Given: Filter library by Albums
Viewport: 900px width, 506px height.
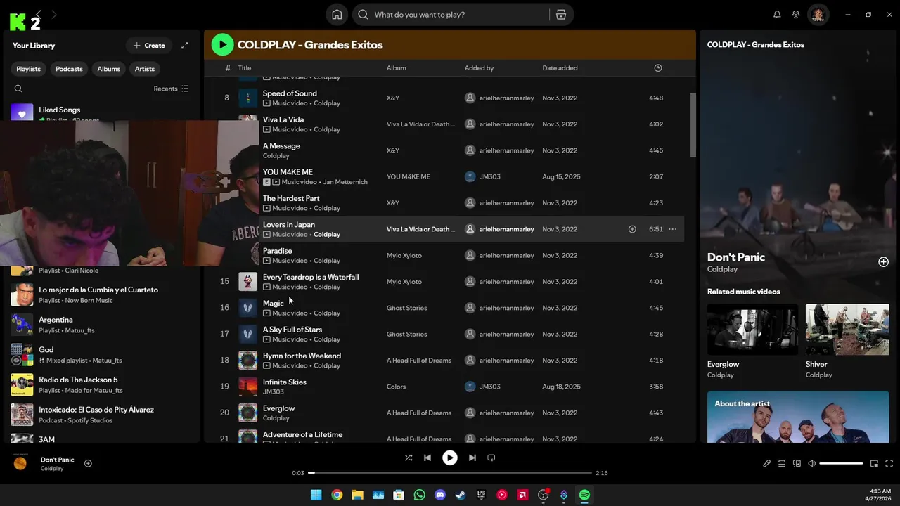Looking at the screenshot, I should [109, 69].
